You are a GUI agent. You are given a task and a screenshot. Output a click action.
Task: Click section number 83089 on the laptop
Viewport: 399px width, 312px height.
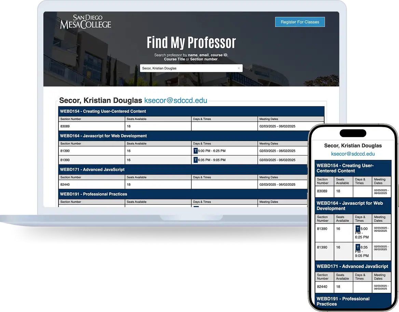click(x=65, y=126)
